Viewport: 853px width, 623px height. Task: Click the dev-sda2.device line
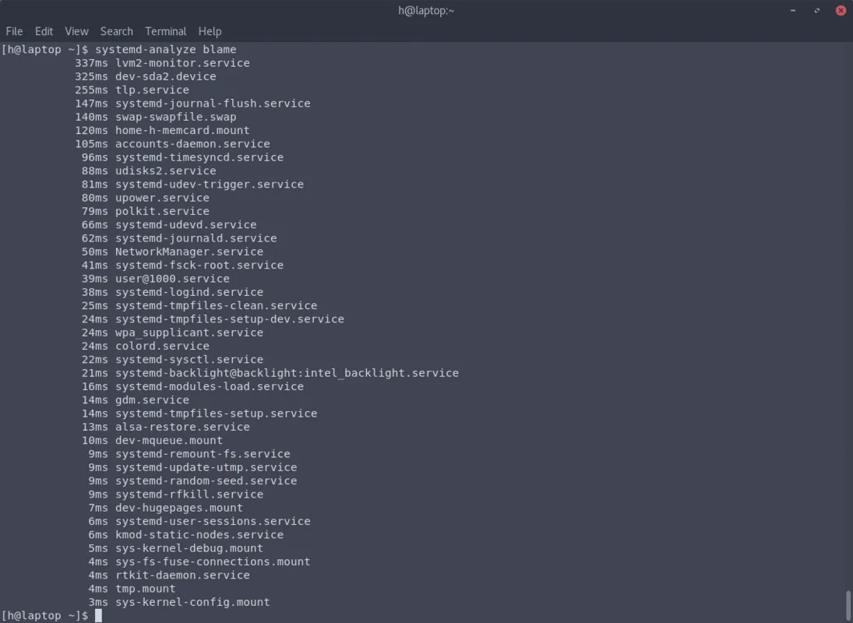(x=145, y=76)
